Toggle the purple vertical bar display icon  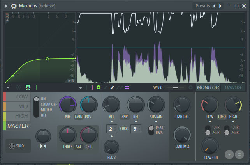(92, 87)
